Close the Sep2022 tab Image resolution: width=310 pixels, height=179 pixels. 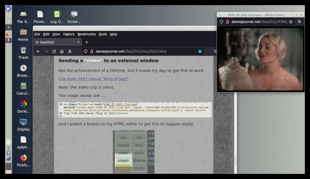point(78,42)
